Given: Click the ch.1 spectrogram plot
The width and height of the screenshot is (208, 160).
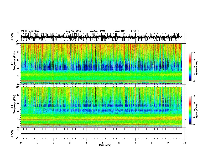Looking at the screenshot, I should click(x=101, y=64).
